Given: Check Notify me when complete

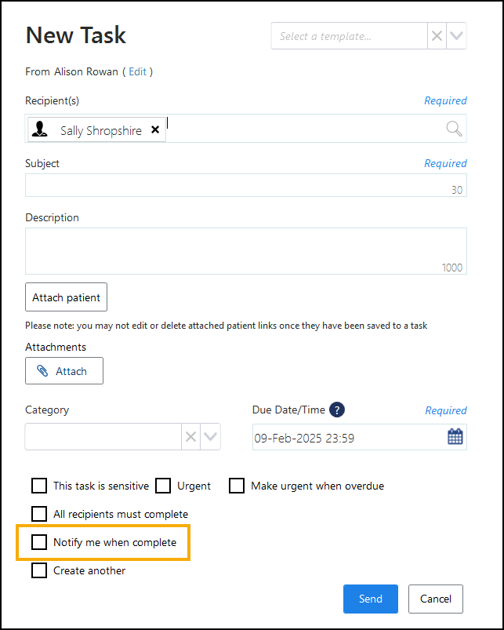Looking at the screenshot, I should pyautogui.click(x=39, y=542).
